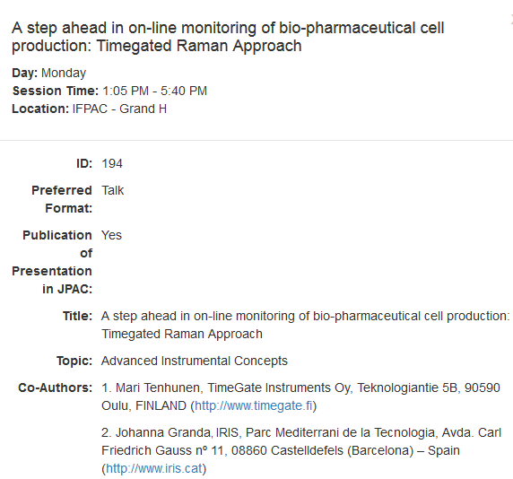
Task: Select the ID value 194
Action: click(112, 163)
